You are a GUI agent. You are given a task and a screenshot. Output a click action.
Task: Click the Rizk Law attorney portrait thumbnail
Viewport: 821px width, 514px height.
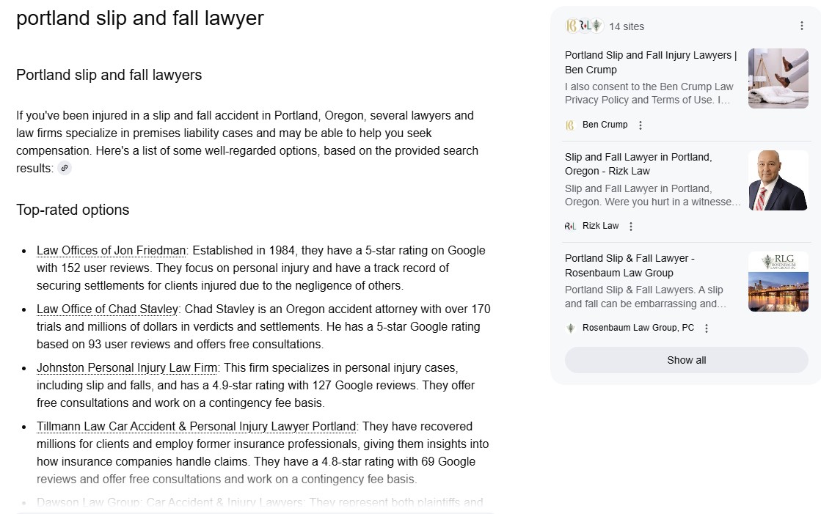pyautogui.click(x=778, y=180)
